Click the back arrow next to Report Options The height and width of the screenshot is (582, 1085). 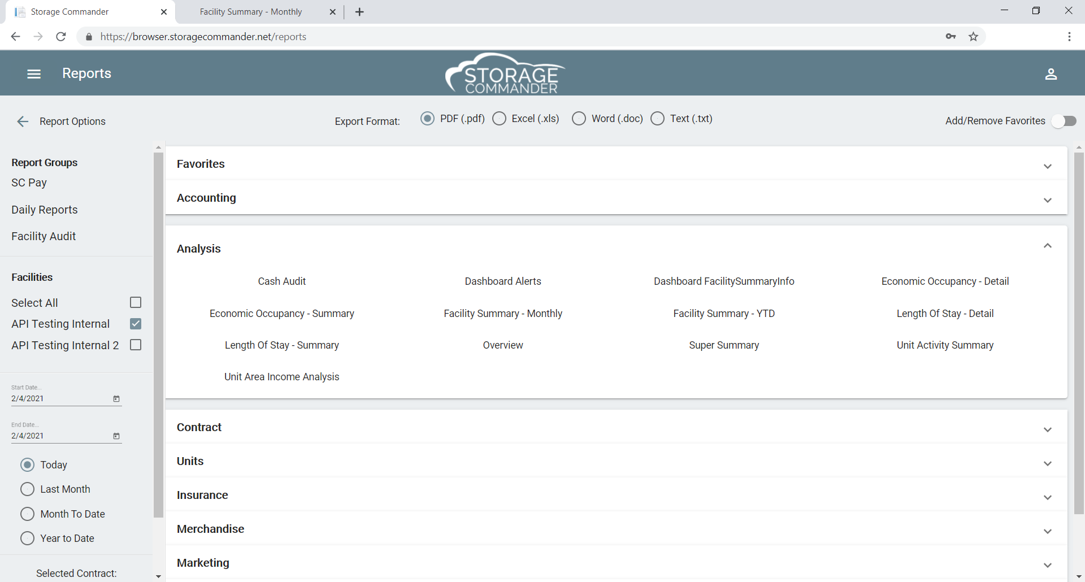click(23, 121)
